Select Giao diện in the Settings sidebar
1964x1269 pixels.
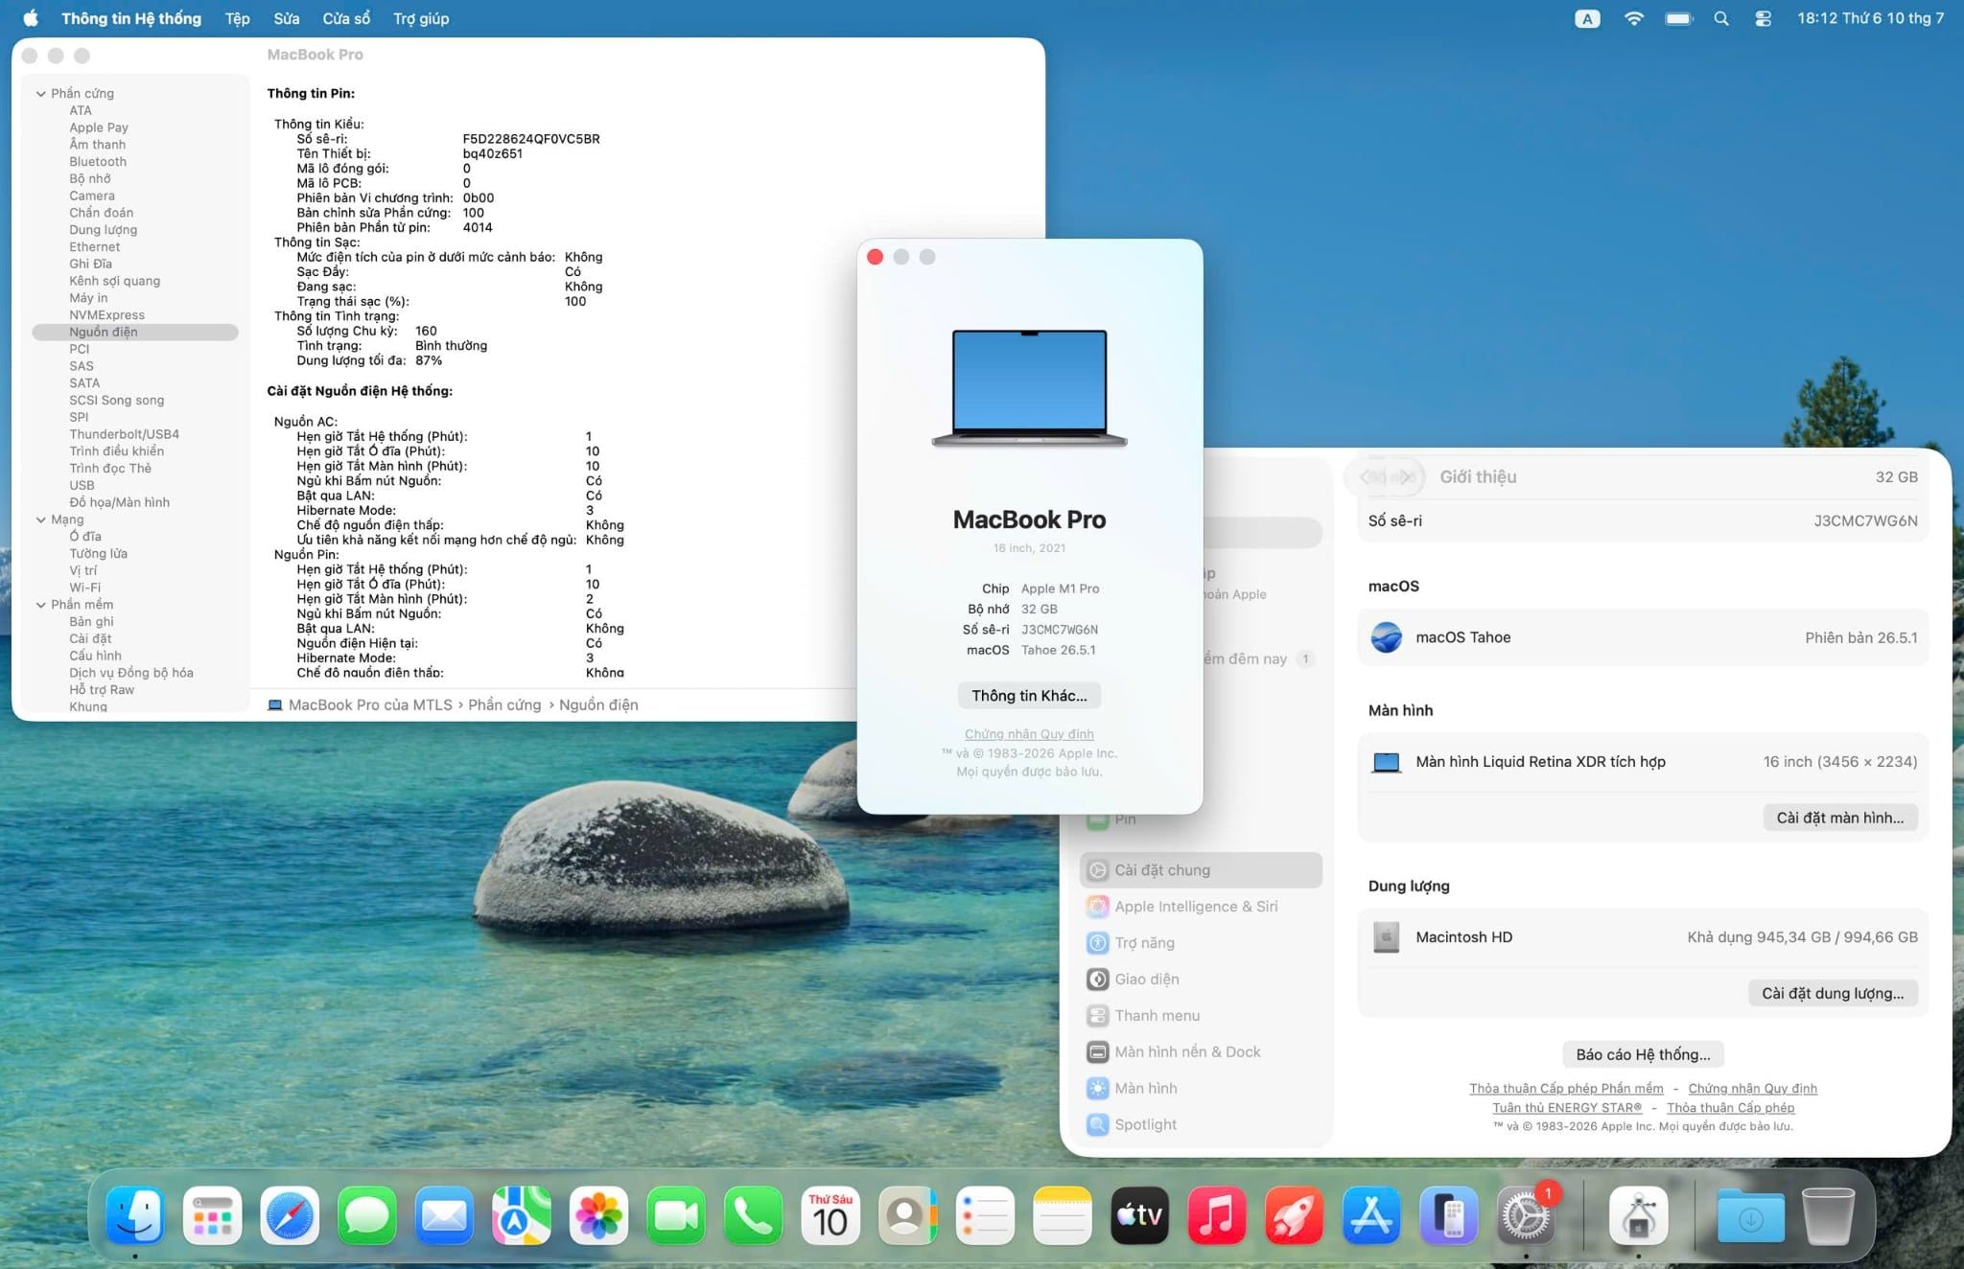pos(1202,980)
